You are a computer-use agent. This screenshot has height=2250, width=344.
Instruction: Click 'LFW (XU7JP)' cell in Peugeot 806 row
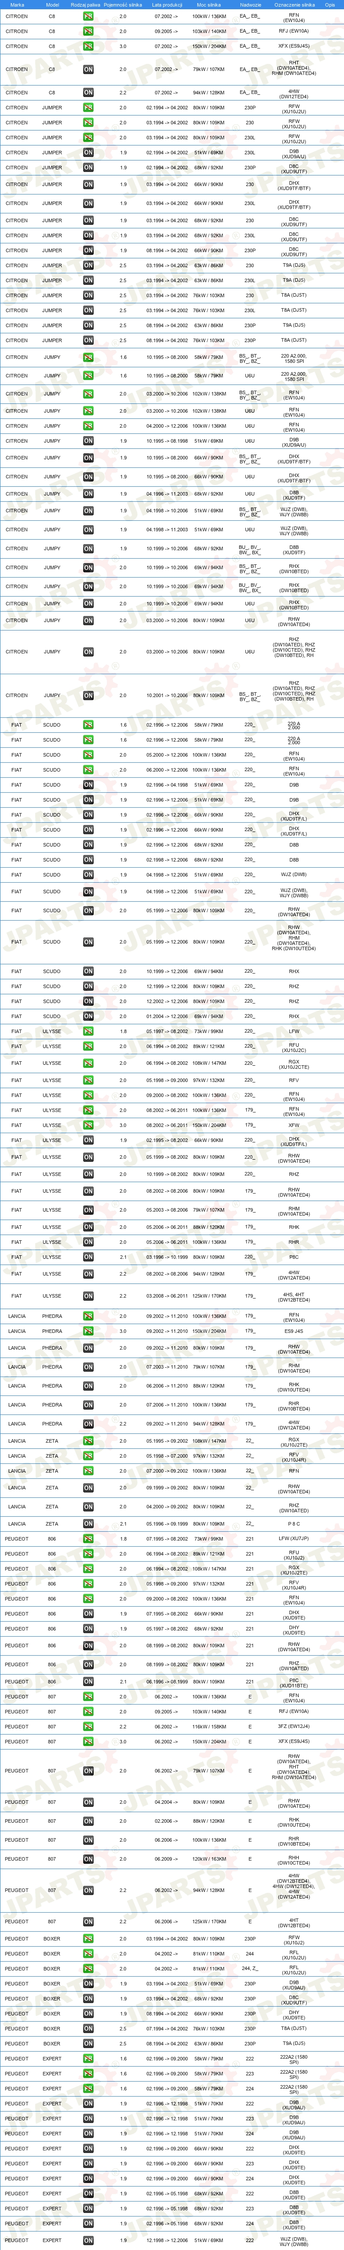(294, 1539)
